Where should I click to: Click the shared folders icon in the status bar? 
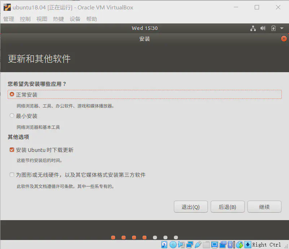tap(206, 244)
